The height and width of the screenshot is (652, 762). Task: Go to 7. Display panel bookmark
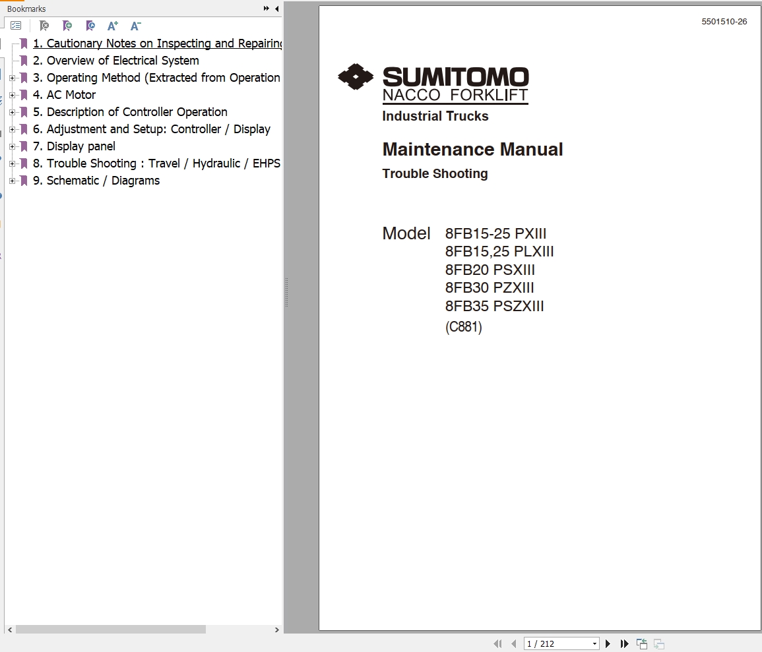tap(74, 146)
